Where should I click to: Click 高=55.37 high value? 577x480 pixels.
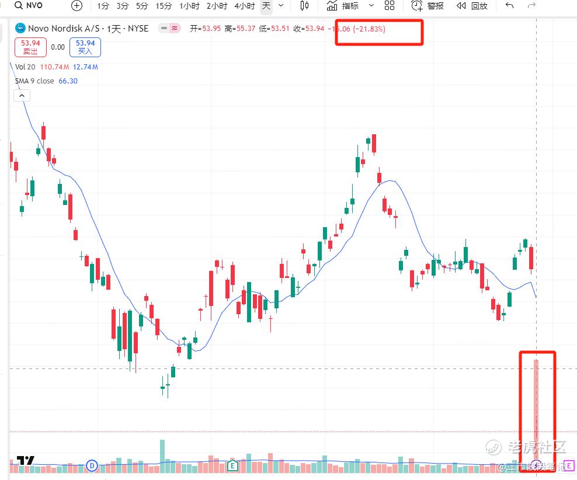point(240,29)
